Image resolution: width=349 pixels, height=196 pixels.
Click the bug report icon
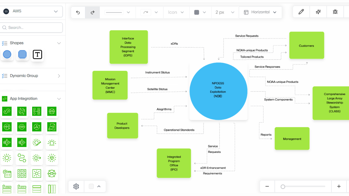[335, 12]
